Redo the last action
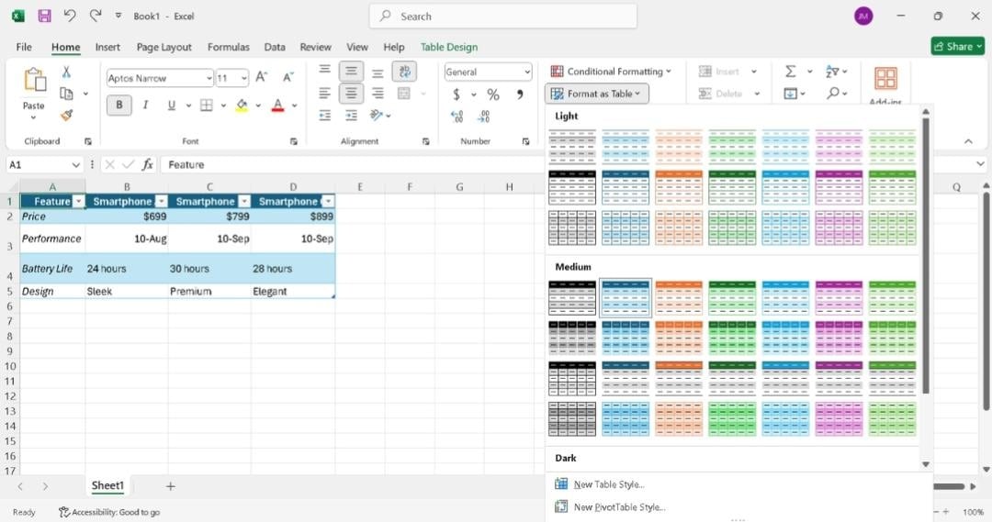992x522 pixels. (x=95, y=16)
